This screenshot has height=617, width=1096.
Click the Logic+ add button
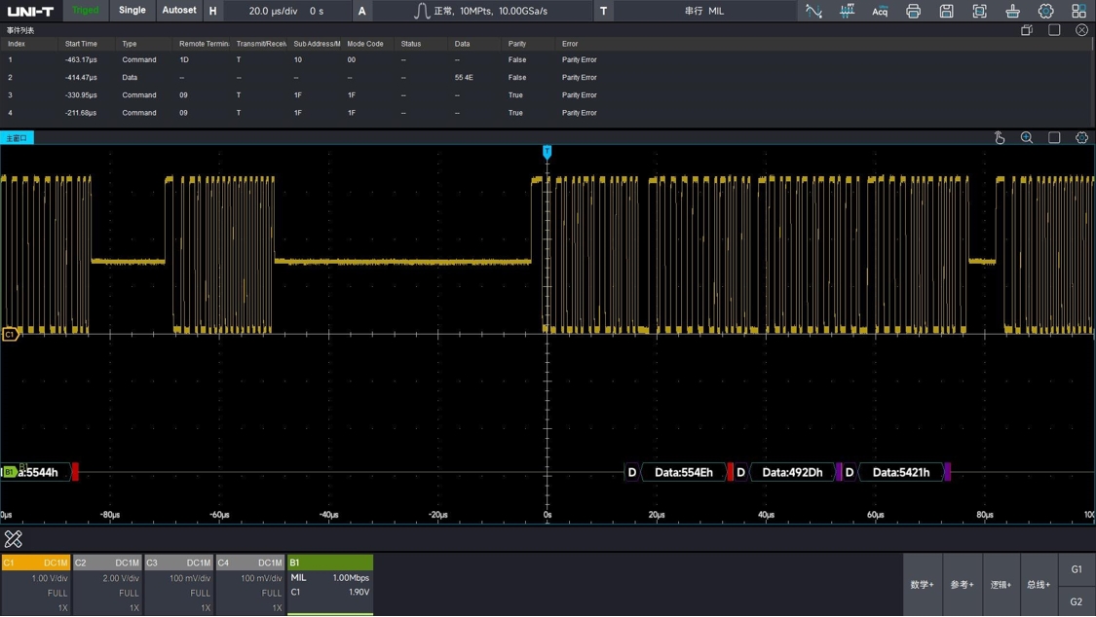coord(1001,584)
